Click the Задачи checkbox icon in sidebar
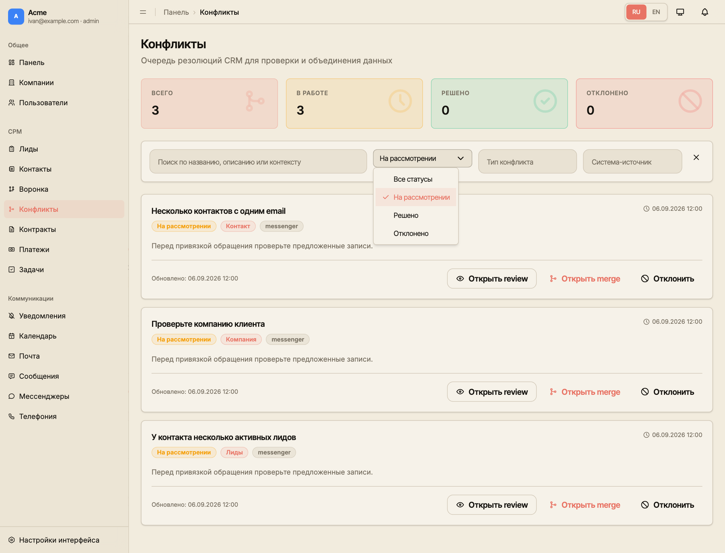Viewport: 725px width, 553px height. (12, 269)
